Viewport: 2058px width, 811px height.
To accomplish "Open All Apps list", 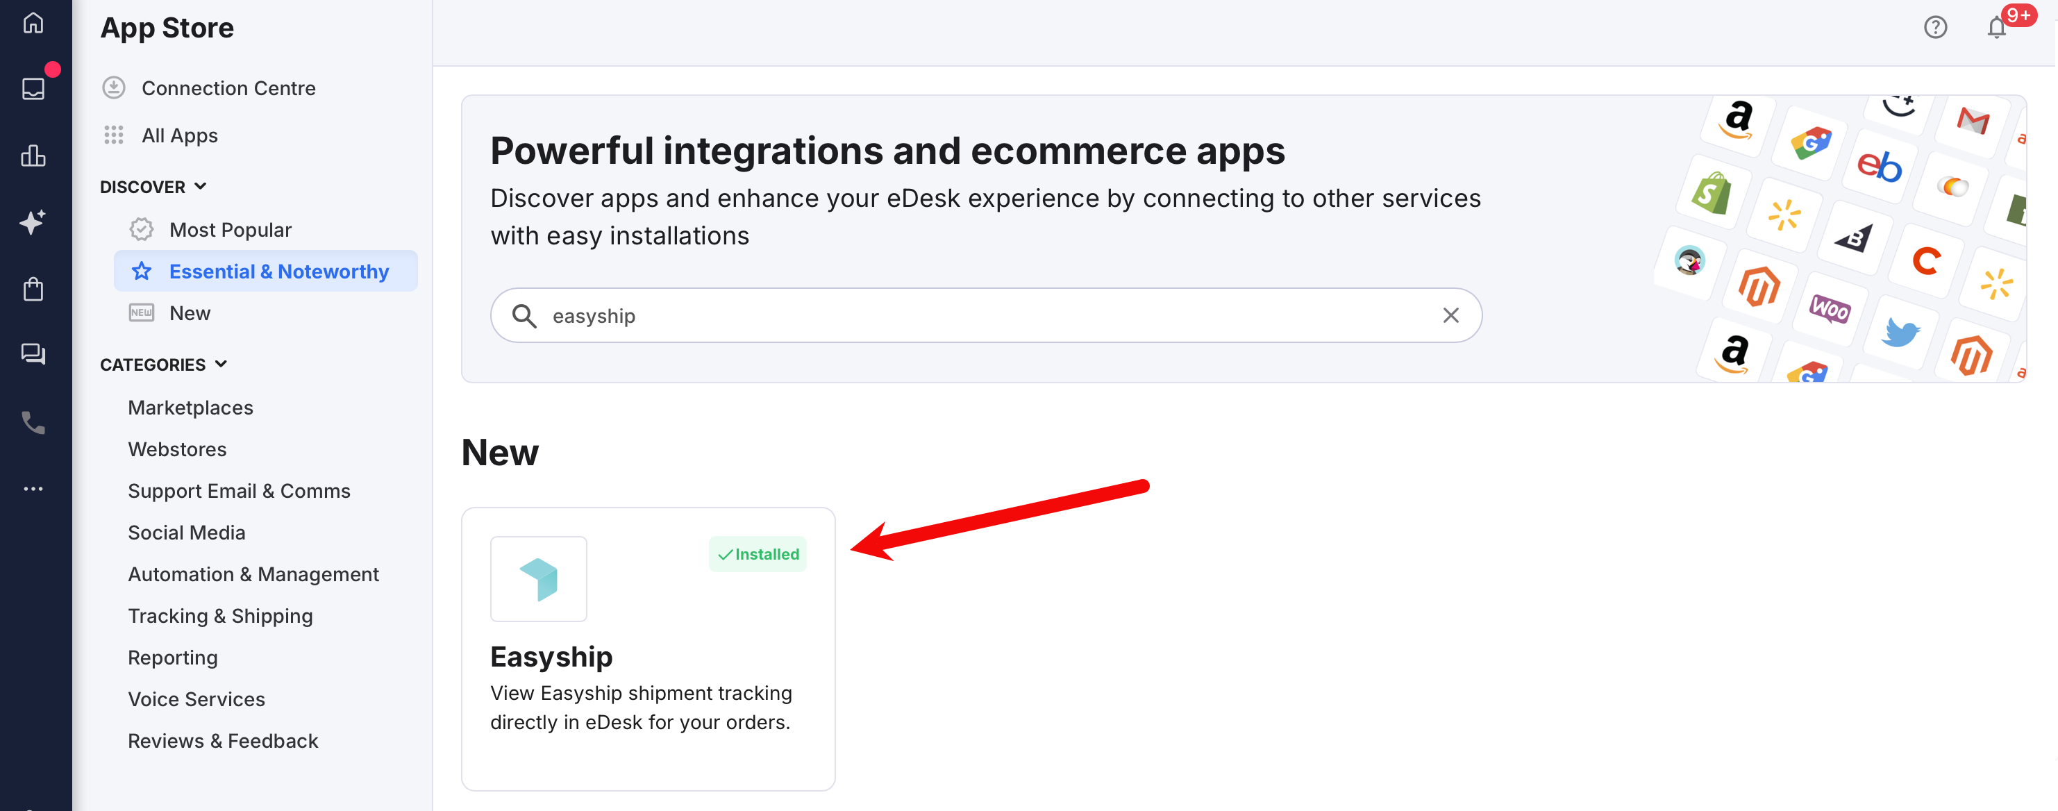I will 180,136.
